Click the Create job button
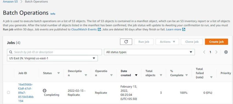233x104 pixels. point(216,42)
